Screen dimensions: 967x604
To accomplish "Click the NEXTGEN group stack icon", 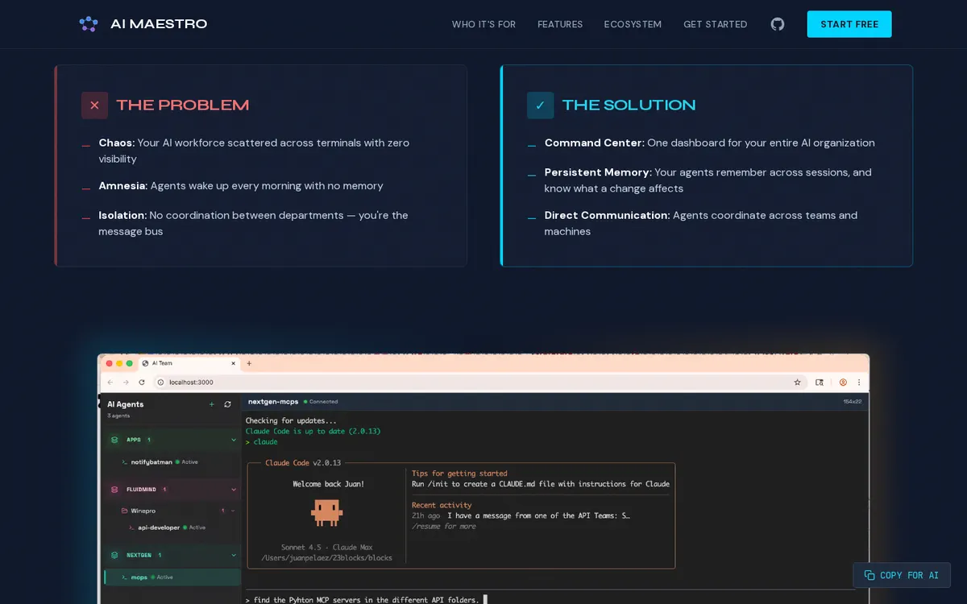I will 114,555.
